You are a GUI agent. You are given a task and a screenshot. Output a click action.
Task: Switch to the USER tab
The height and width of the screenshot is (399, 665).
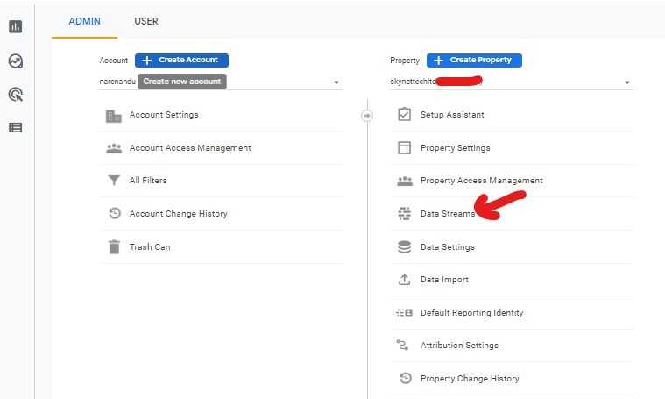click(146, 21)
